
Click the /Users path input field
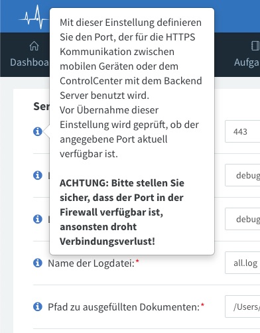click(x=243, y=306)
